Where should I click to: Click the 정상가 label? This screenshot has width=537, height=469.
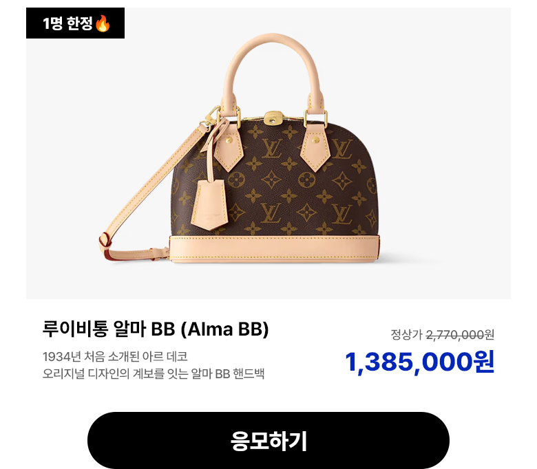(406, 334)
